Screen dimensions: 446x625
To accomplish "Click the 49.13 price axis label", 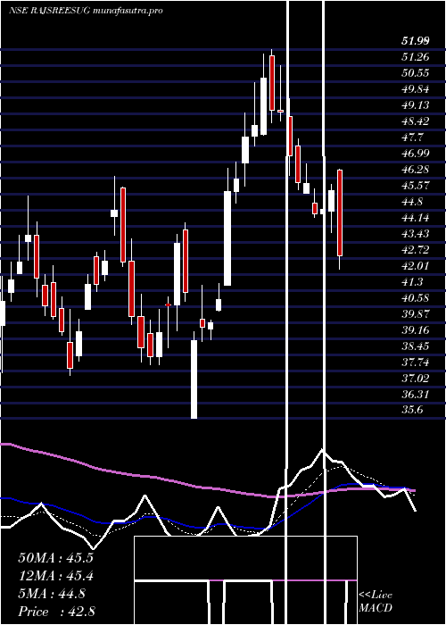I will [416, 105].
